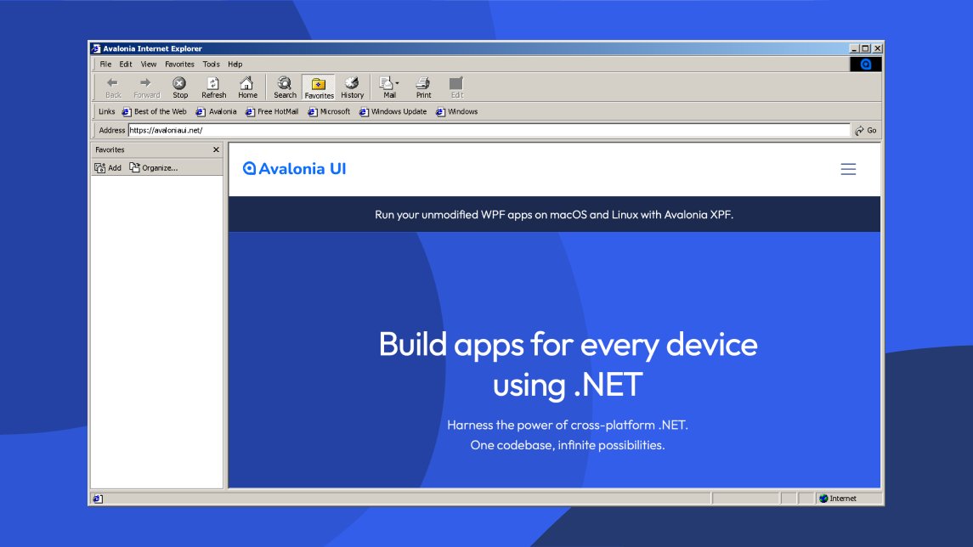This screenshot has width=973, height=547.
Task: Click the Go button
Action: point(866,130)
